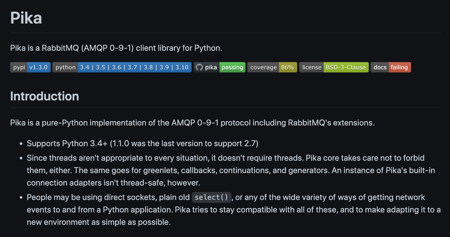Click the Pika main heading
The image size is (450, 237).
click(26, 18)
